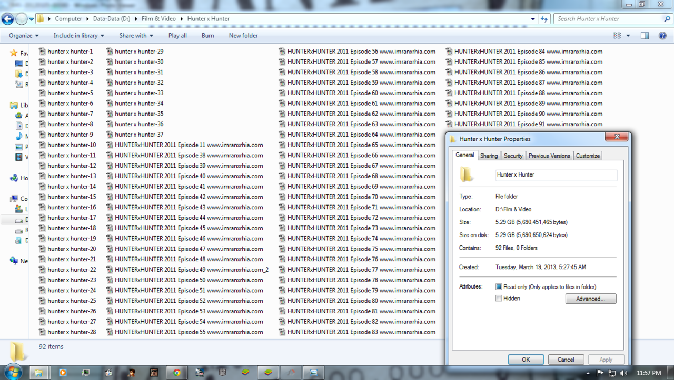Click the search magnifier icon

click(667, 19)
